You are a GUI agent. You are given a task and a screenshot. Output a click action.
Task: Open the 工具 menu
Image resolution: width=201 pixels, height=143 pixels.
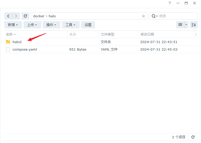70,25
